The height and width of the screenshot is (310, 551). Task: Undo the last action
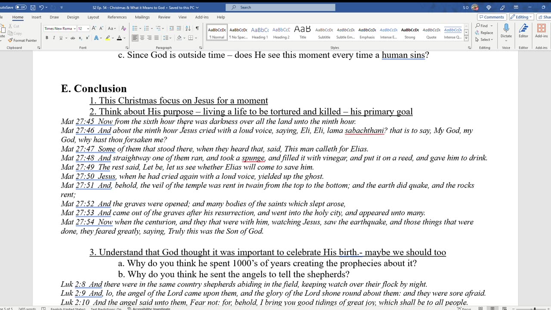(x=41, y=7)
